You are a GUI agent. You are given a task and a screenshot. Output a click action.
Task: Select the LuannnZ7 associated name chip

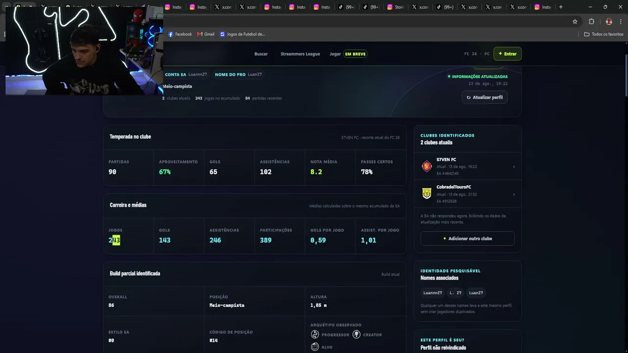click(x=433, y=293)
